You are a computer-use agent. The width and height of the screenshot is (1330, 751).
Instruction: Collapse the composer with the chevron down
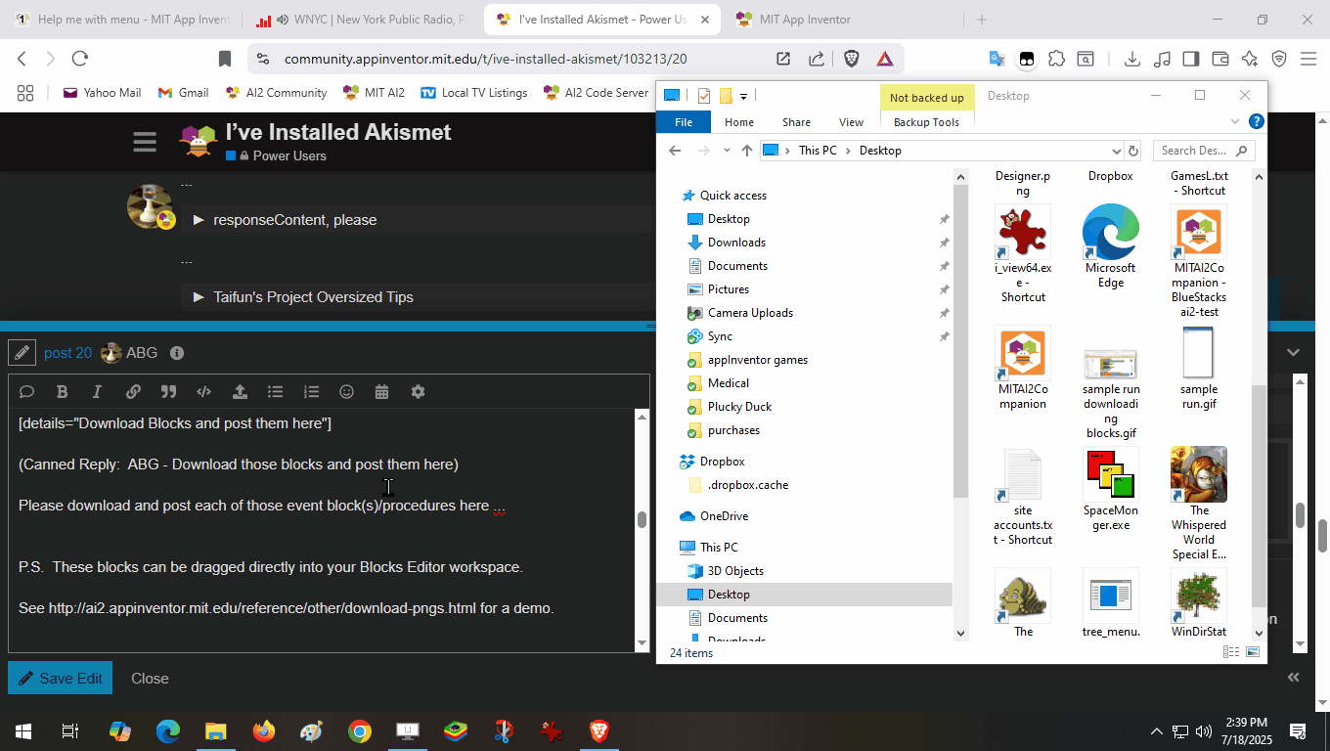point(1294,352)
